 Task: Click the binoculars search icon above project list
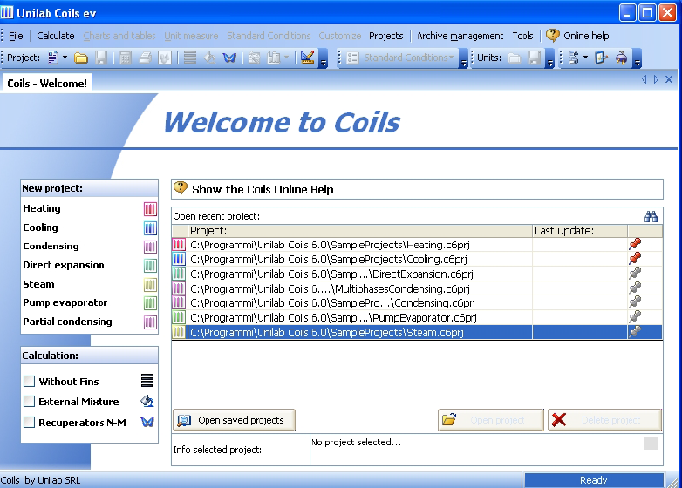point(651,216)
